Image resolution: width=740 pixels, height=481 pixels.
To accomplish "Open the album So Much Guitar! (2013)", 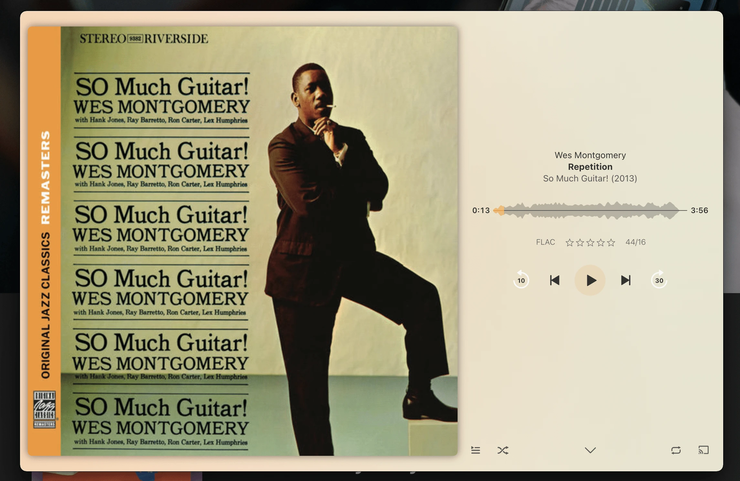I will [590, 179].
